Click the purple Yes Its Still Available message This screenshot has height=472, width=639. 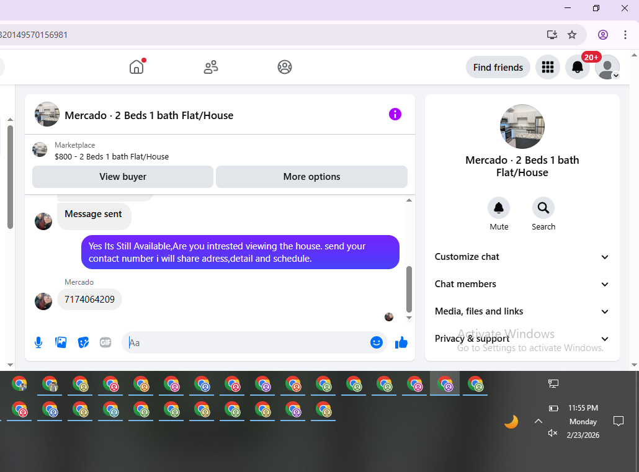(240, 252)
